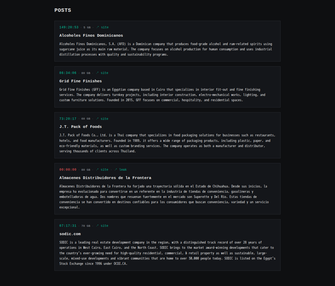Viewport: 335px width, 286px height.
Task: Click the expired 00:00:00 countdown timer
Action: point(68,170)
